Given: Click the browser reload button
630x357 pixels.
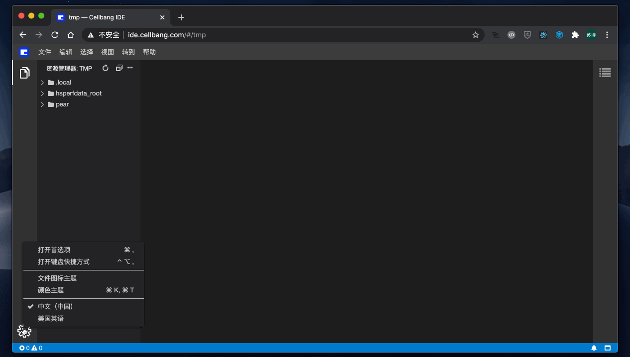Looking at the screenshot, I should point(55,35).
